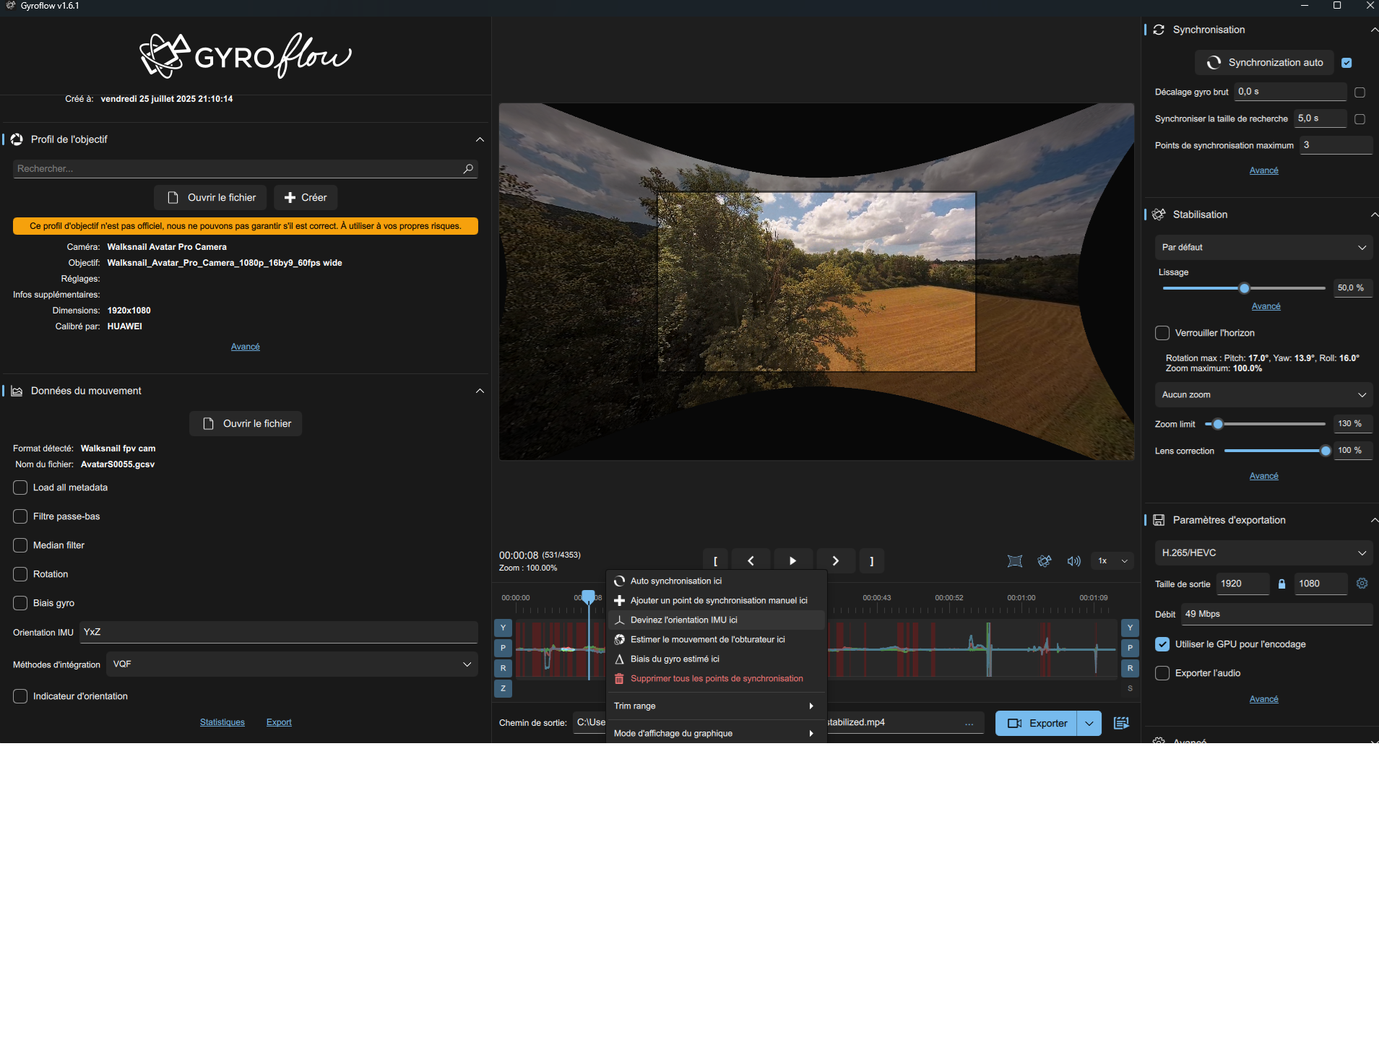The image size is (1379, 1040).
Task: Click the Exporter button
Action: tap(1037, 723)
